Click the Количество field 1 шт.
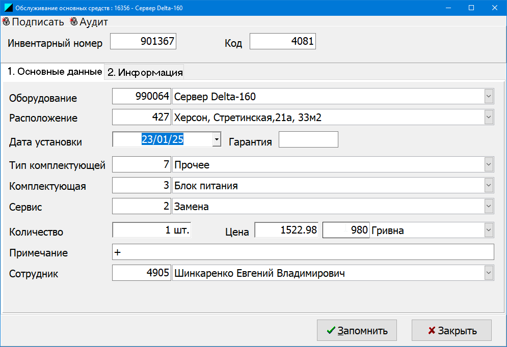The height and width of the screenshot is (347, 507). 152,230
